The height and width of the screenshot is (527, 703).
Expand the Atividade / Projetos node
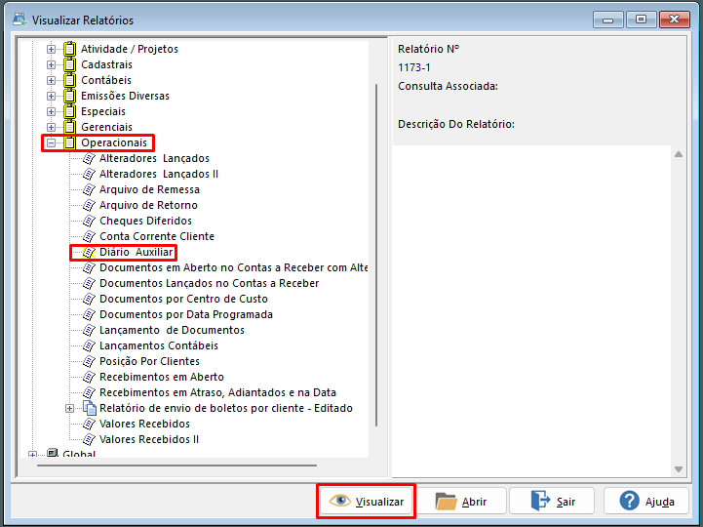(x=51, y=50)
